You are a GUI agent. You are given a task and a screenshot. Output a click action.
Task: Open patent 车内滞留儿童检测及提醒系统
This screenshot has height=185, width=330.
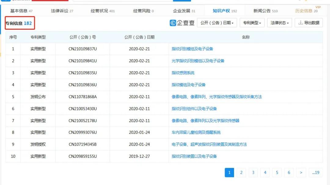[x=196, y=132]
